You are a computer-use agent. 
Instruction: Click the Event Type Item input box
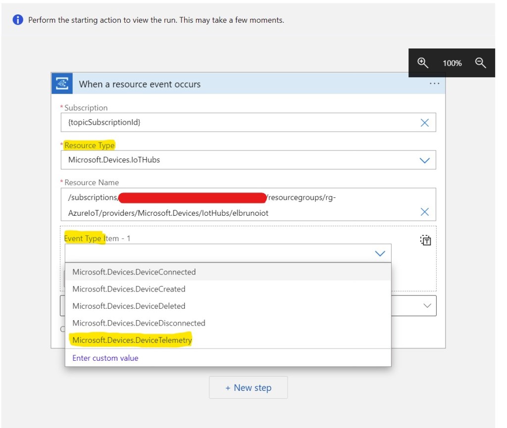coord(228,253)
